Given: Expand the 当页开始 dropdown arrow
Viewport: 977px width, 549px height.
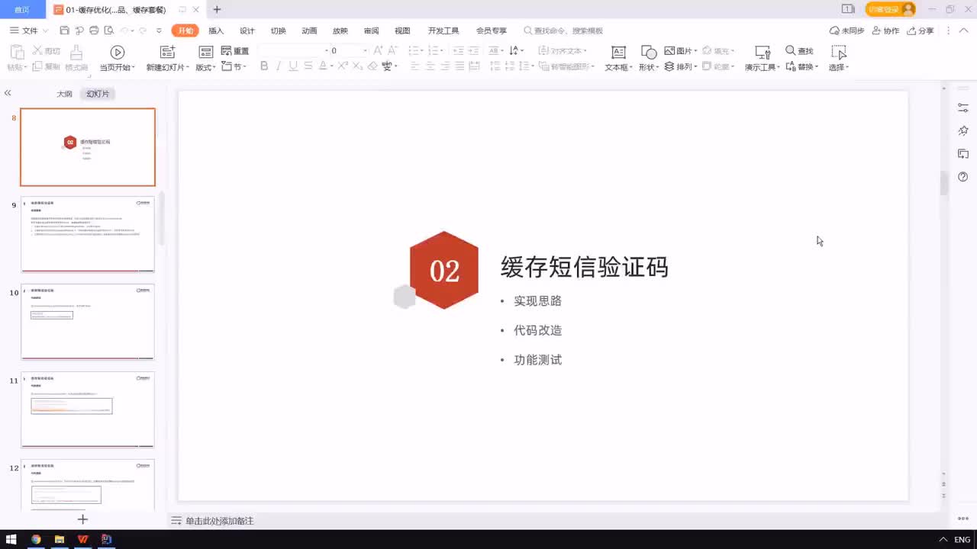Looking at the screenshot, I should point(134,68).
